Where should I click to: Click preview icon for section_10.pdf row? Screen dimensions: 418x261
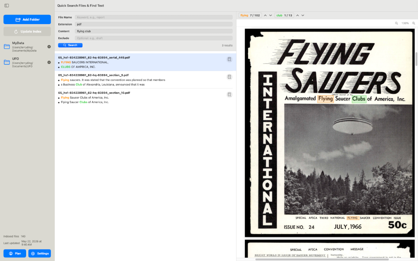(229, 95)
